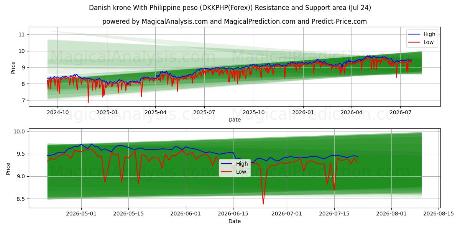Click the '2025-07' date label on top chart
This screenshot has width=460, height=230.
(x=204, y=113)
